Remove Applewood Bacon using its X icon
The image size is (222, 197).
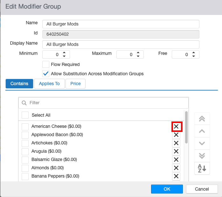tap(176, 135)
